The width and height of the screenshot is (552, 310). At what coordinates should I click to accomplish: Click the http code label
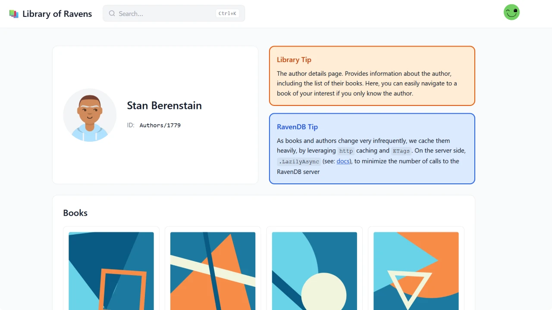(346, 151)
